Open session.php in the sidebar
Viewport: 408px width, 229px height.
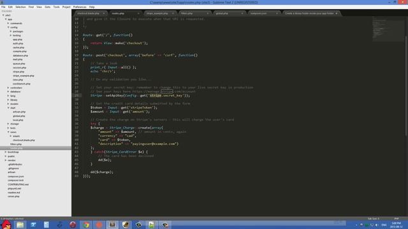click(20, 67)
